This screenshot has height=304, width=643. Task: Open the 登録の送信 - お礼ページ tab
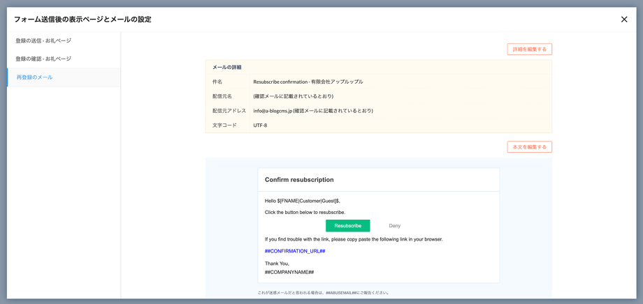(x=43, y=41)
